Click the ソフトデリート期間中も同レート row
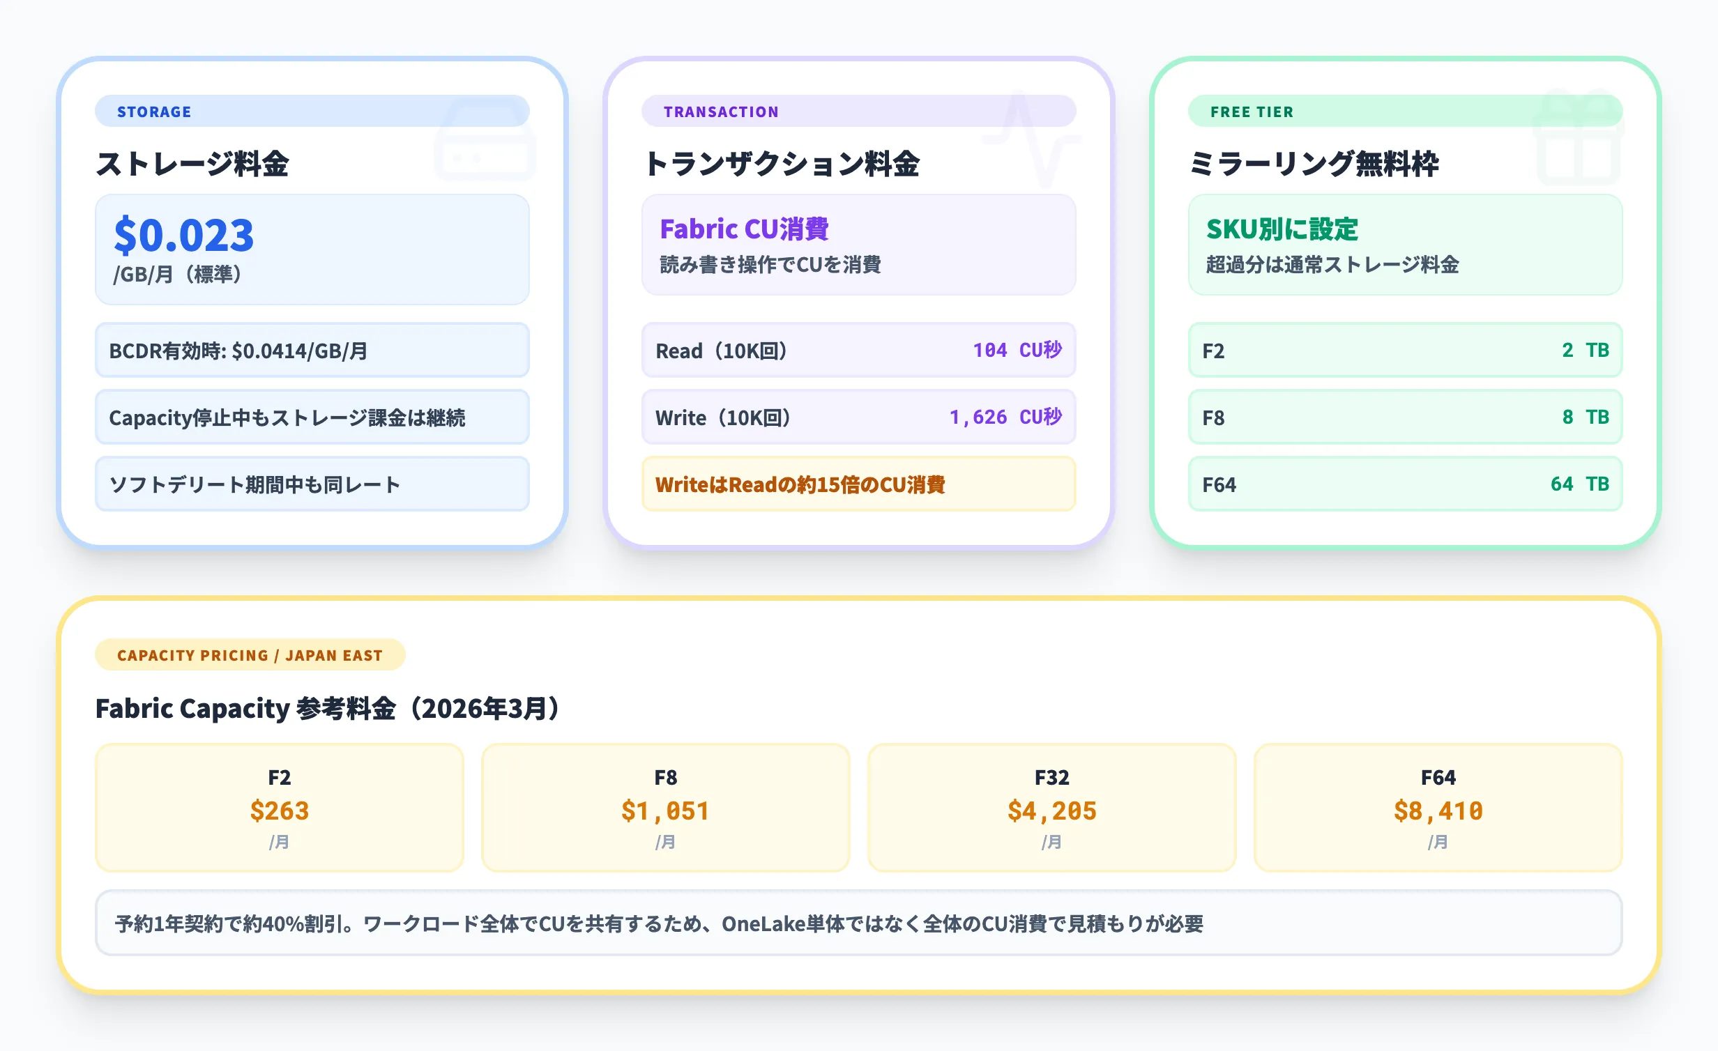Viewport: 1718px width, 1051px height. [x=312, y=484]
